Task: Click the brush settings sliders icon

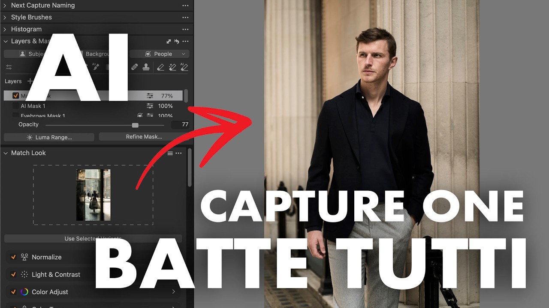Action: click(9, 67)
